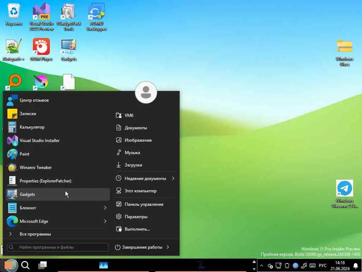Image resolution: width=362 pixels, height=272 pixels.
Task: Open the shutdown options arrow next to Завершение работы
Action: (168, 247)
